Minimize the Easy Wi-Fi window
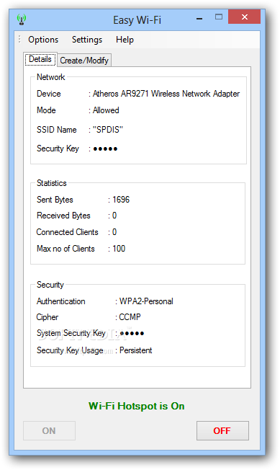The height and width of the screenshot is (470, 280). (199, 19)
